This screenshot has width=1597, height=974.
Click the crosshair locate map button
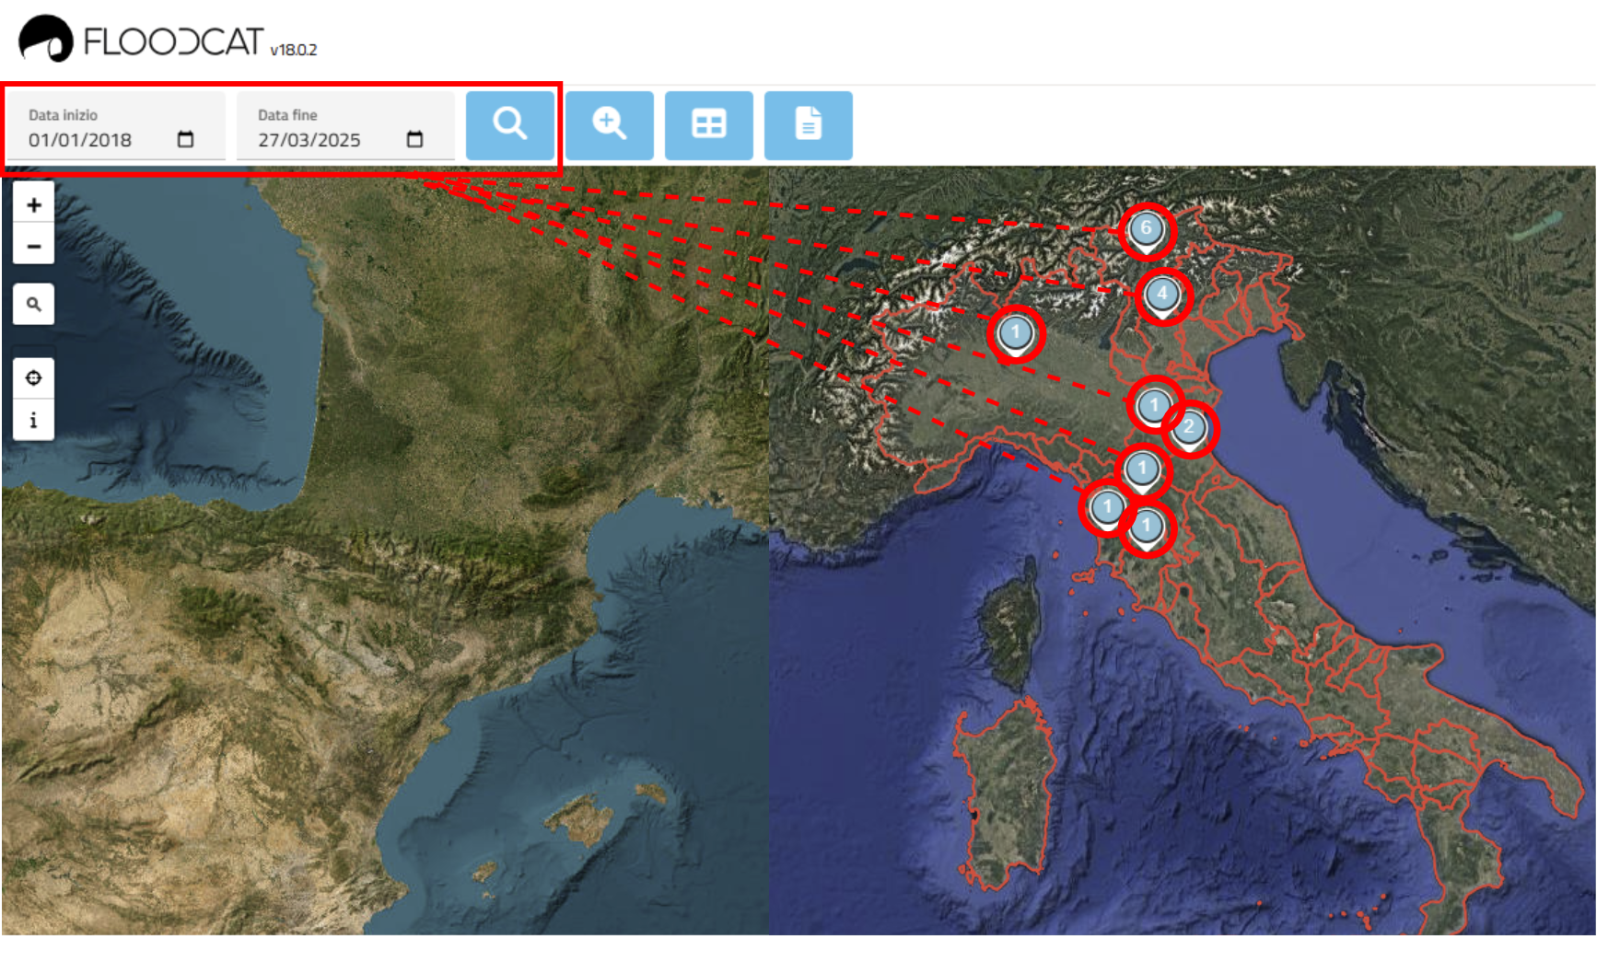click(34, 378)
